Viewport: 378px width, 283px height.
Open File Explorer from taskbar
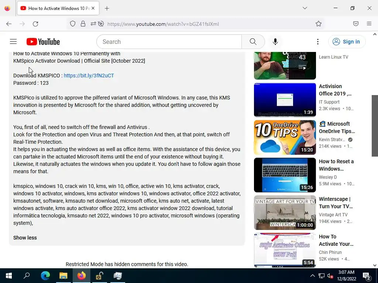pos(63,276)
